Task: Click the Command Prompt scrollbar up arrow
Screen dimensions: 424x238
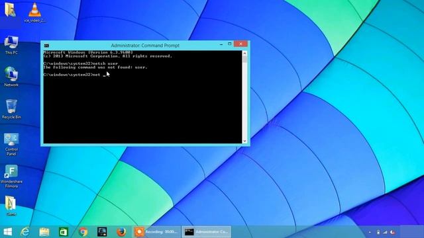Action: point(244,53)
